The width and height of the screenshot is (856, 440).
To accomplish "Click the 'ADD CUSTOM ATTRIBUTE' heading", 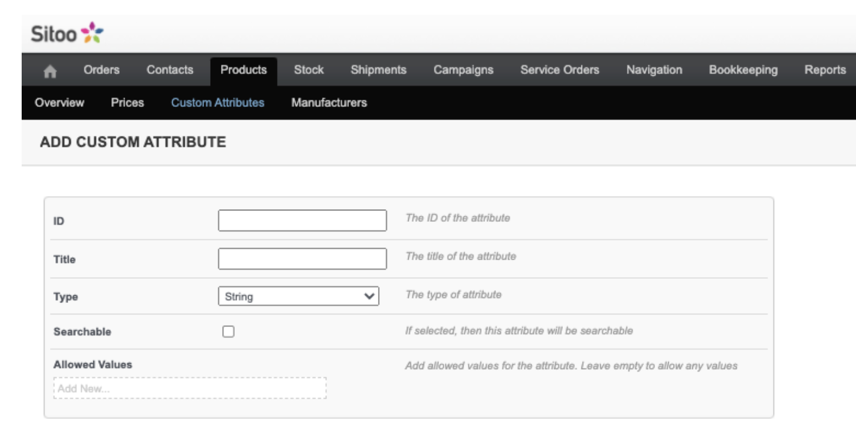I will click(x=132, y=142).
